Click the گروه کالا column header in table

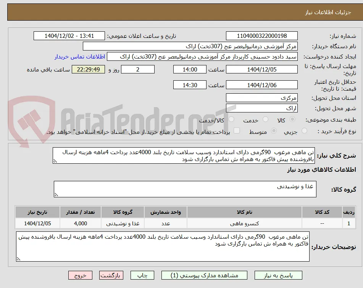pyautogui.click(x=123, y=212)
